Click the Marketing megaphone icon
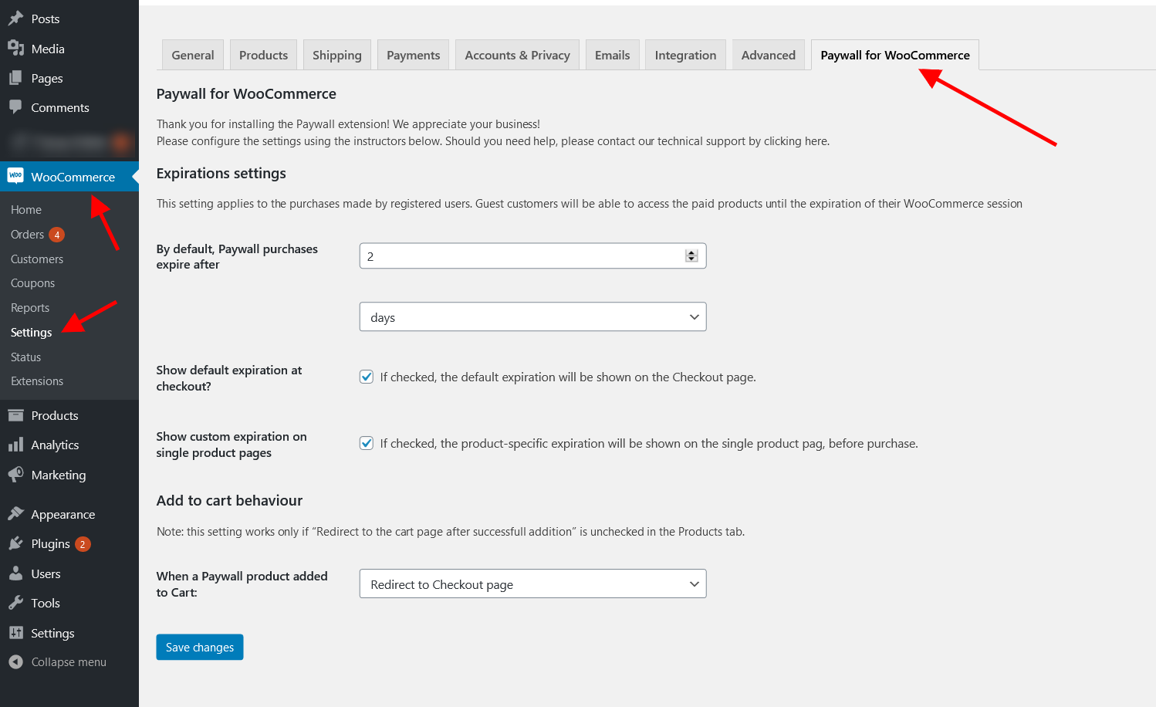The height and width of the screenshot is (707, 1156). tap(15, 475)
